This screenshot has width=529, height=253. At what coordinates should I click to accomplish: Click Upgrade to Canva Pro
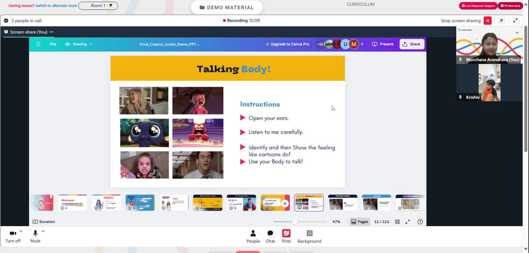click(x=287, y=44)
